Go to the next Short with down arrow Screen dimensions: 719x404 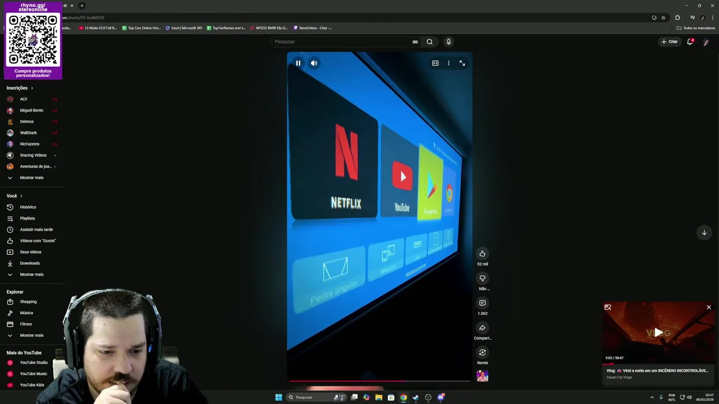click(704, 232)
